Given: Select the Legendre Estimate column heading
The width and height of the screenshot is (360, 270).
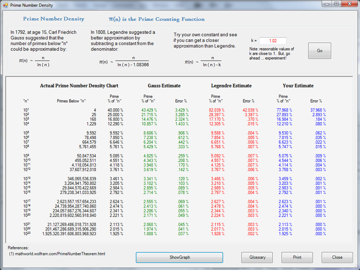Looking at the screenshot, I should (231, 86).
